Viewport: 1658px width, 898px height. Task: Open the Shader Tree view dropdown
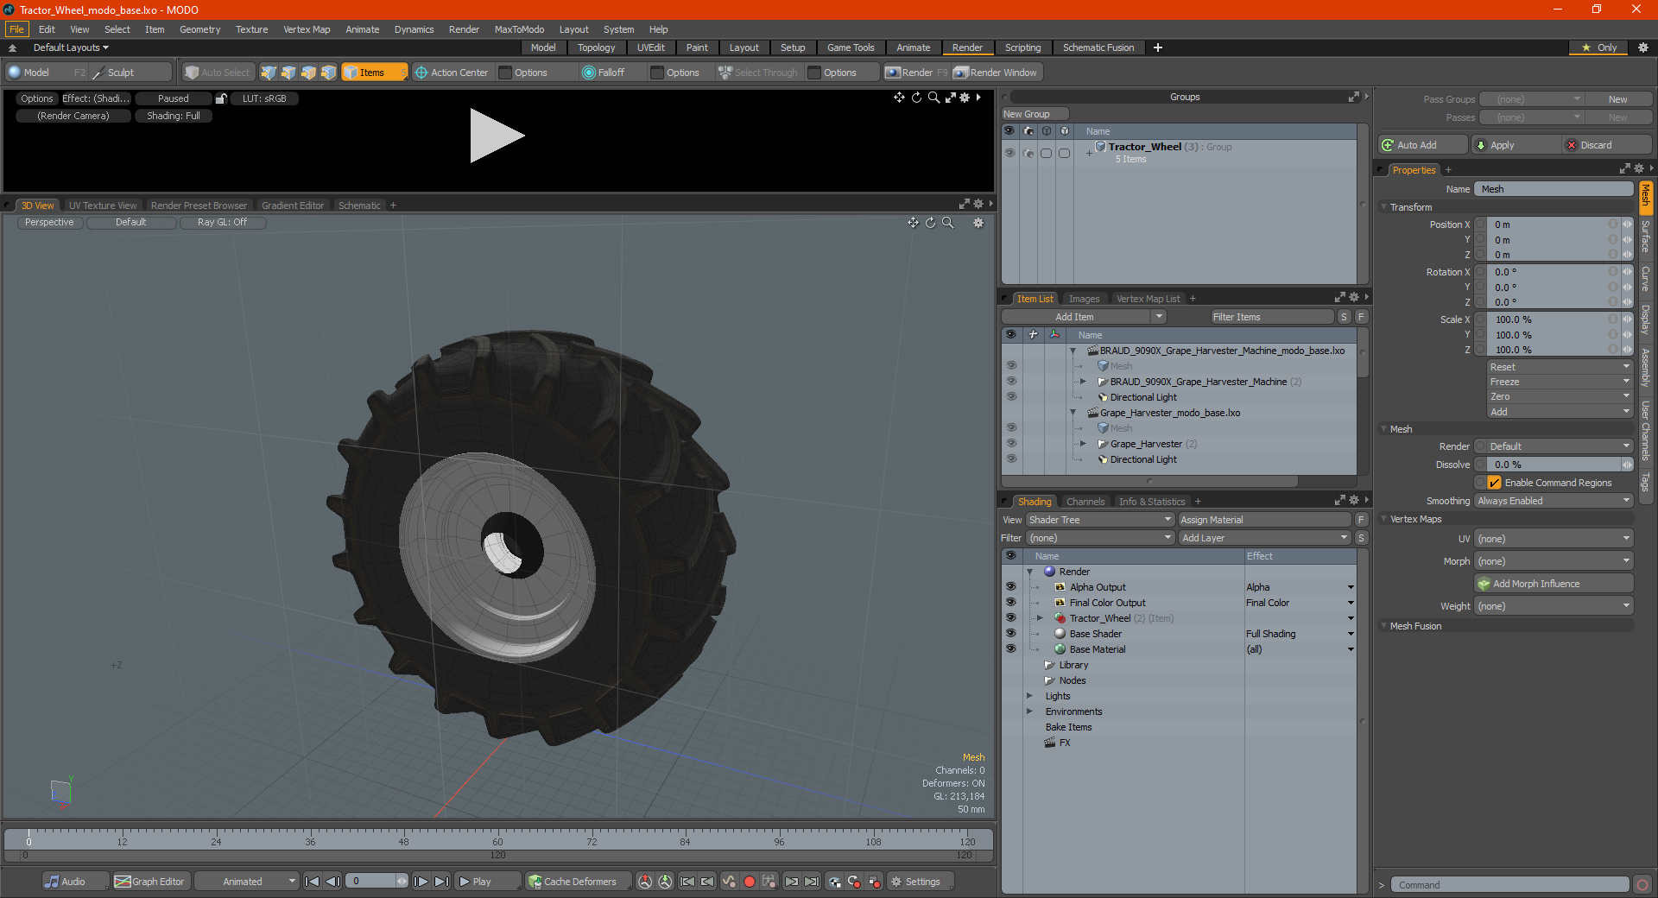1099,520
